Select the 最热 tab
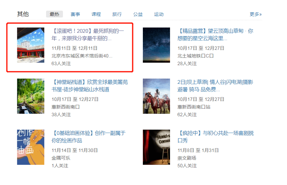Viewport: 287px width, 185px height. [54, 14]
